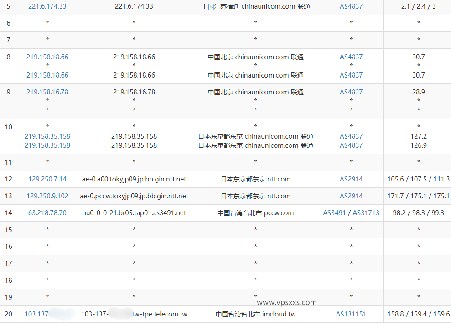Click AS2914 link for hop 12
Screen dimensions: 451x326
[x=351, y=179]
